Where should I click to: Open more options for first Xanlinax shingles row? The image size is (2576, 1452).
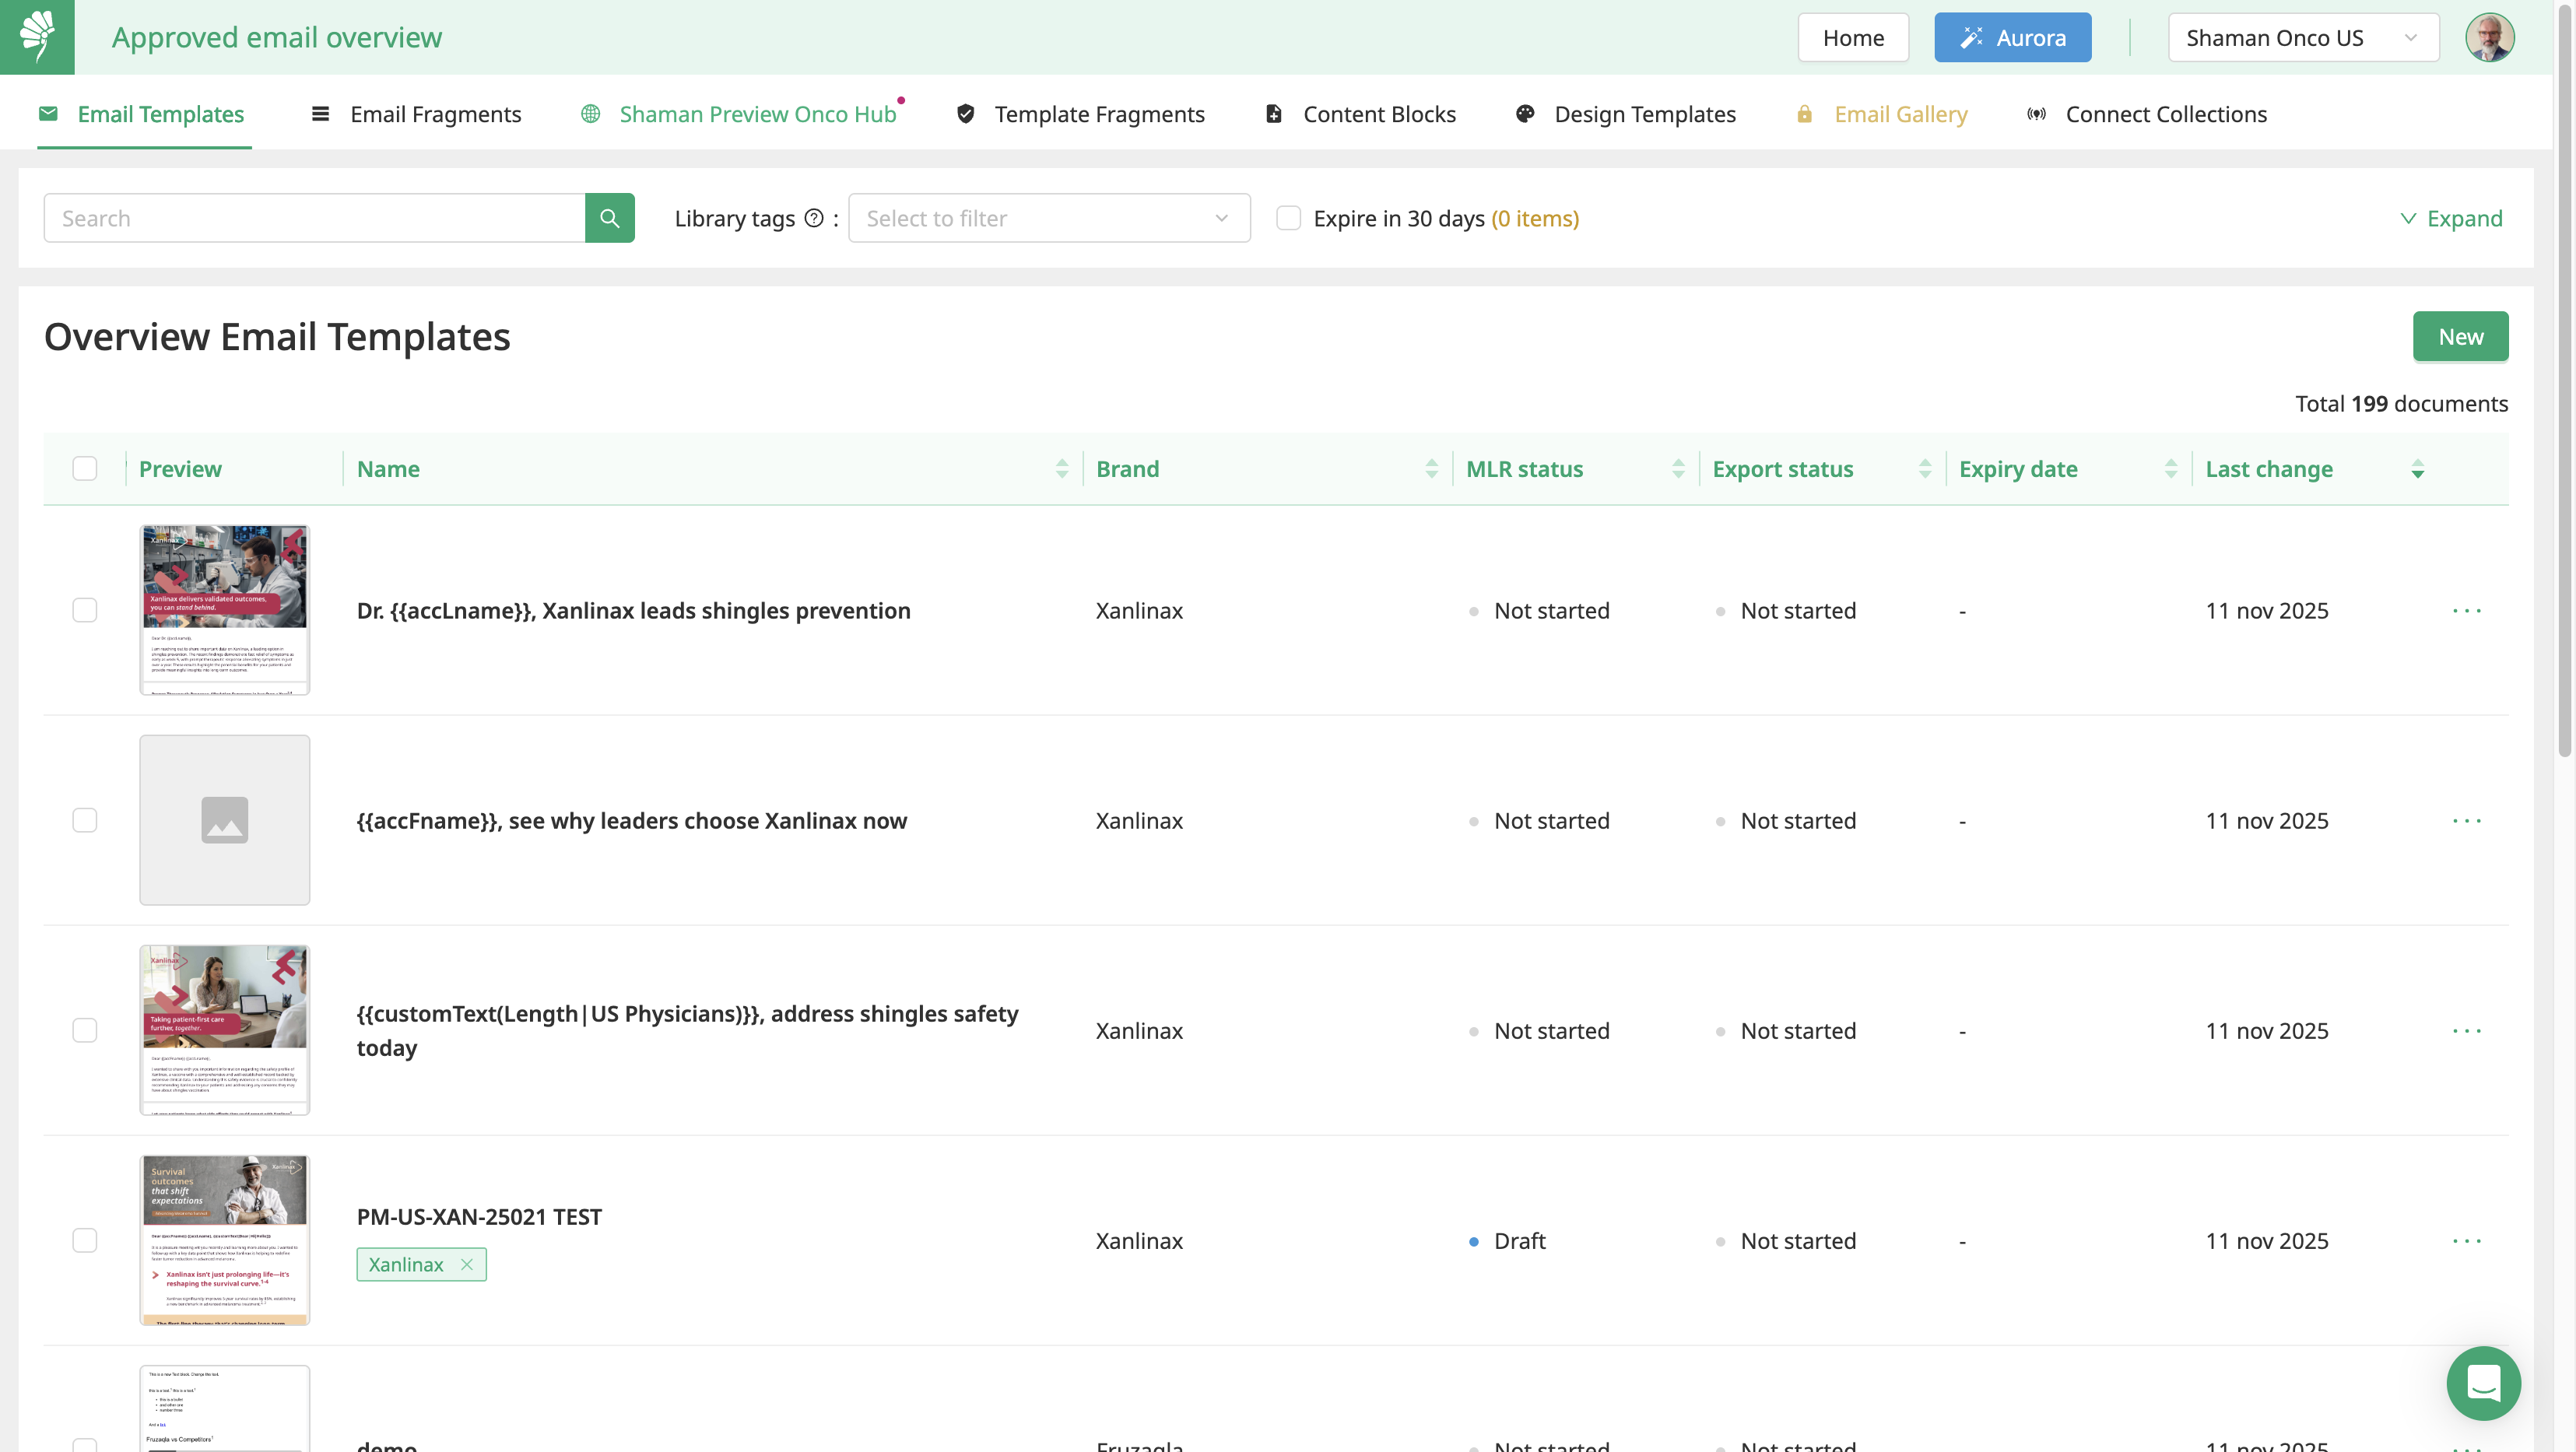point(2466,610)
